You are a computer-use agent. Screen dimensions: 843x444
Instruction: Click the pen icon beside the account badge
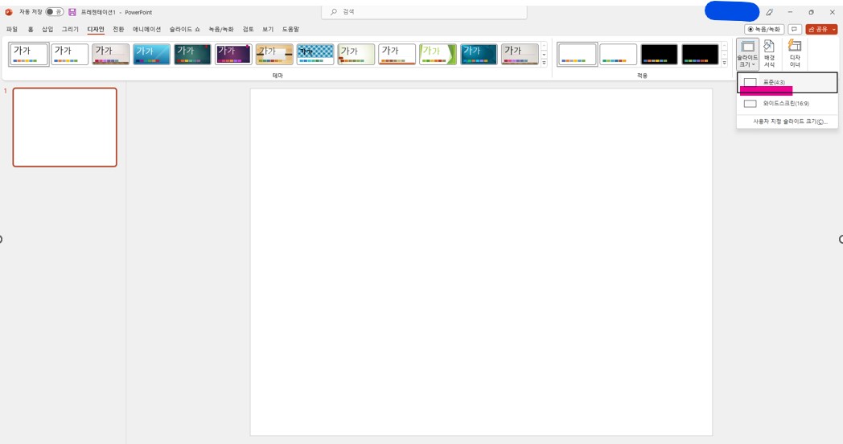coord(769,12)
